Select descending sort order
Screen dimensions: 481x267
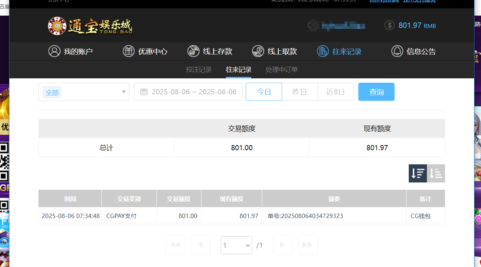(x=417, y=173)
